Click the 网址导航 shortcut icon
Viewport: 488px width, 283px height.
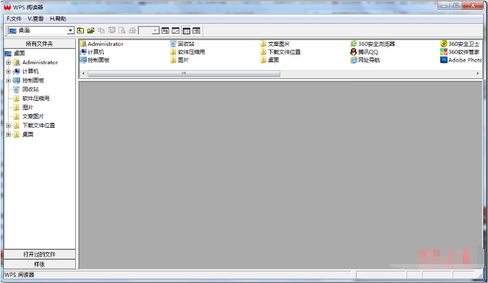353,60
